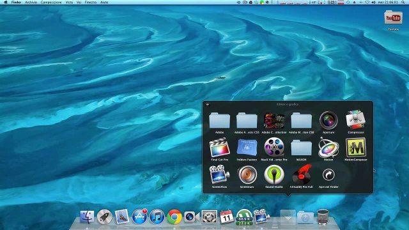Launch Motion from the stack
Viewport: 409px width, 230px height.
pos(328,148)
